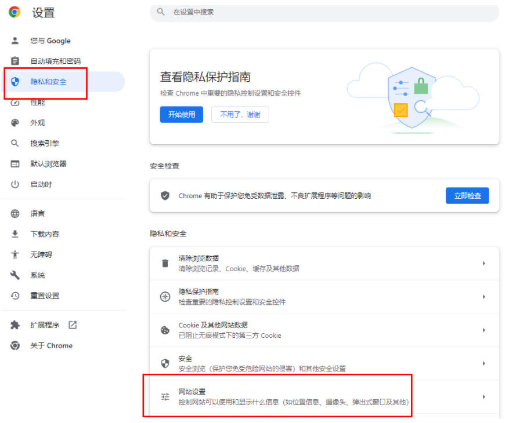Click the download icon for 下载内容

point(15,234)
